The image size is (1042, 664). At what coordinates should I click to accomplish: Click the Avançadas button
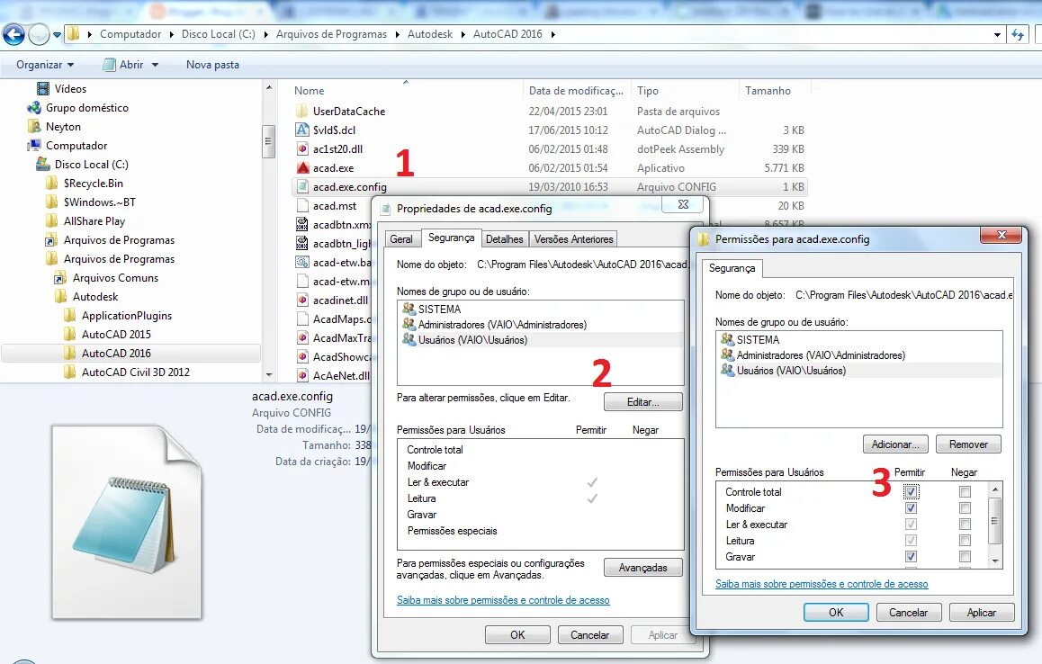pyautogui.click(x=643, y=568)
